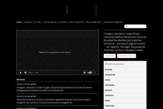Play the YouTube video
Image resolution: width=163 pixels, height=109 pixels.
coord(21,72)
